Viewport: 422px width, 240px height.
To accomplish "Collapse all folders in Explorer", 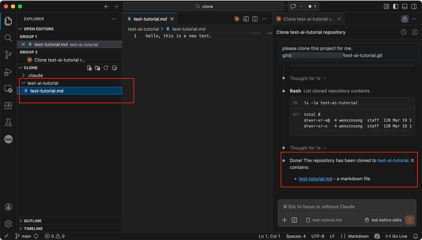I will 114,68.
